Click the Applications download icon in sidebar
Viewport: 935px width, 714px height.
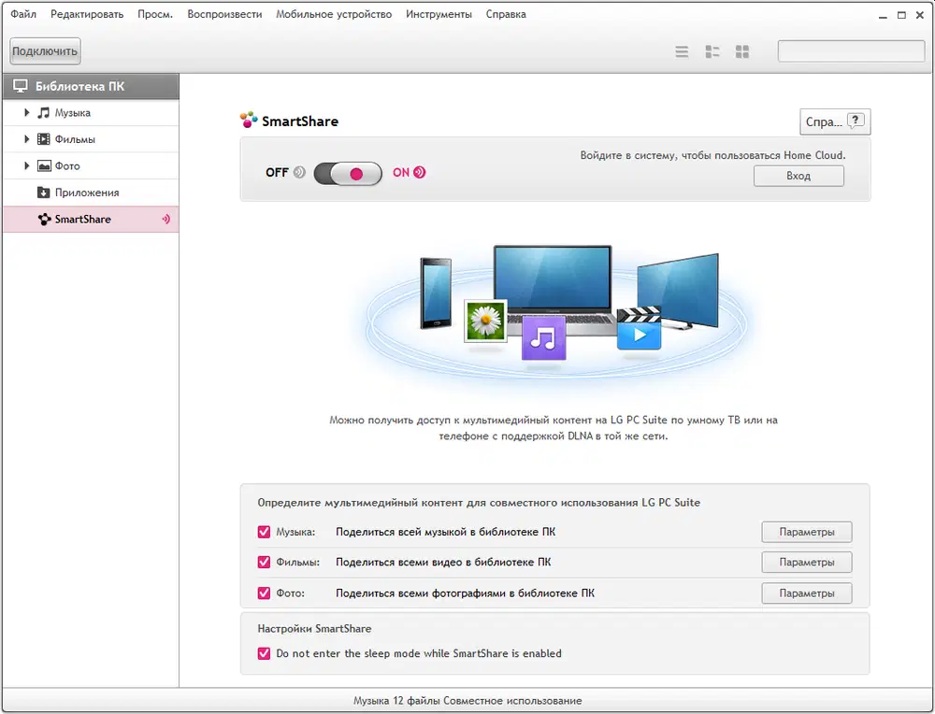coord(44,193)
